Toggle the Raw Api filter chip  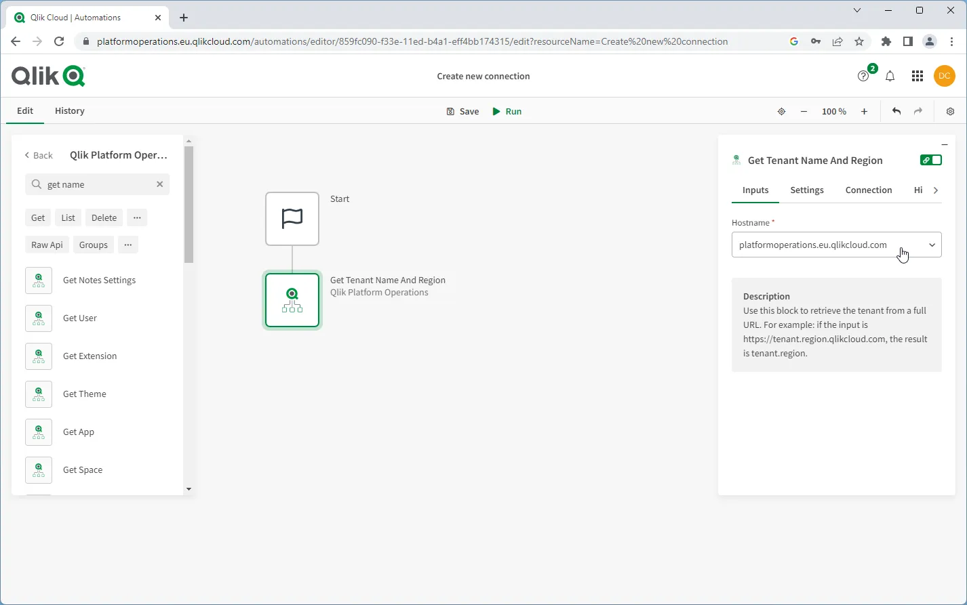(46, 245)
